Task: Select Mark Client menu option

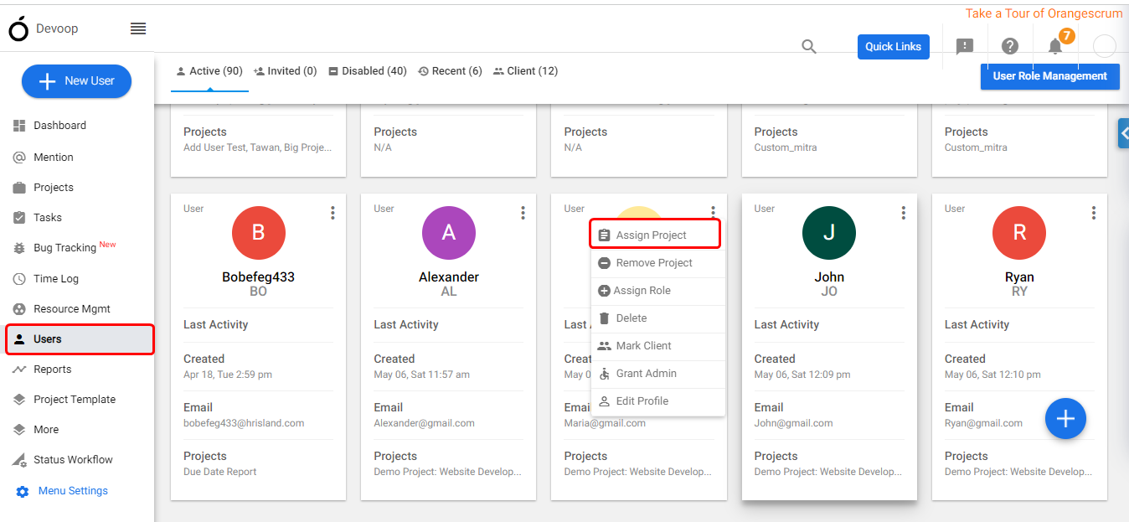Action: [657, 346]
